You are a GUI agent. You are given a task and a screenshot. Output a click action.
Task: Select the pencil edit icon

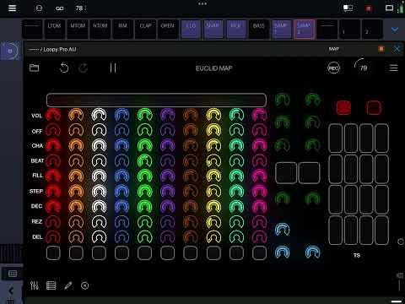(x=67, y=285)
